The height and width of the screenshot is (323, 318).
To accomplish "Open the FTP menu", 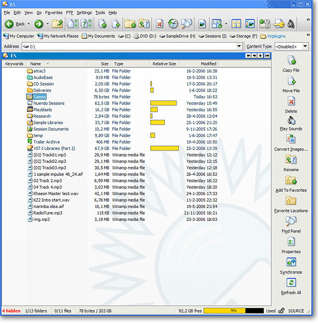I will point(70,13).
